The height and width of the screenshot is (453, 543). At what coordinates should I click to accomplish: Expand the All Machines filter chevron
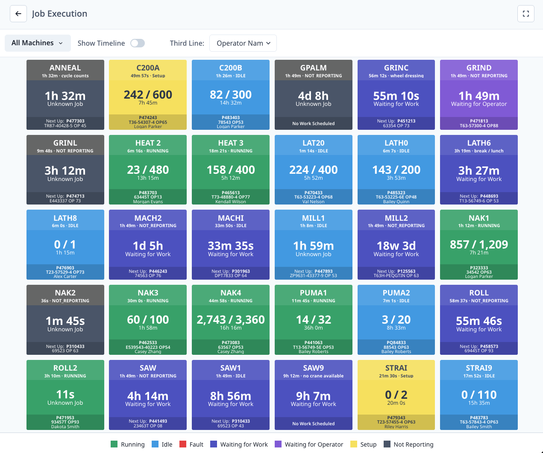62,43
